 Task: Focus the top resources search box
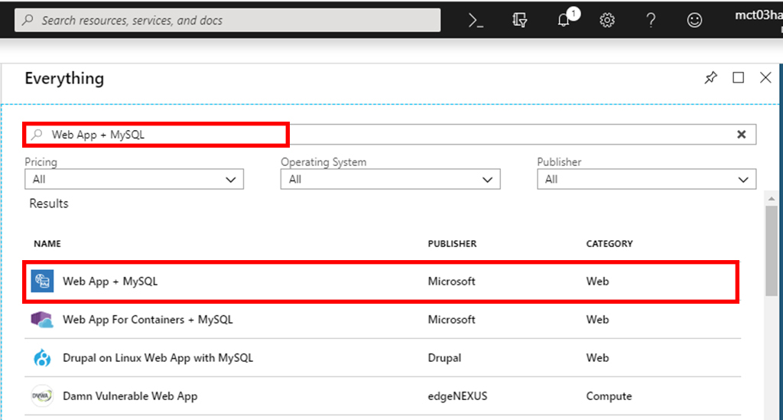click(228, 21)
